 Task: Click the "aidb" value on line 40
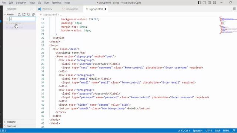(x=125, y=105)
